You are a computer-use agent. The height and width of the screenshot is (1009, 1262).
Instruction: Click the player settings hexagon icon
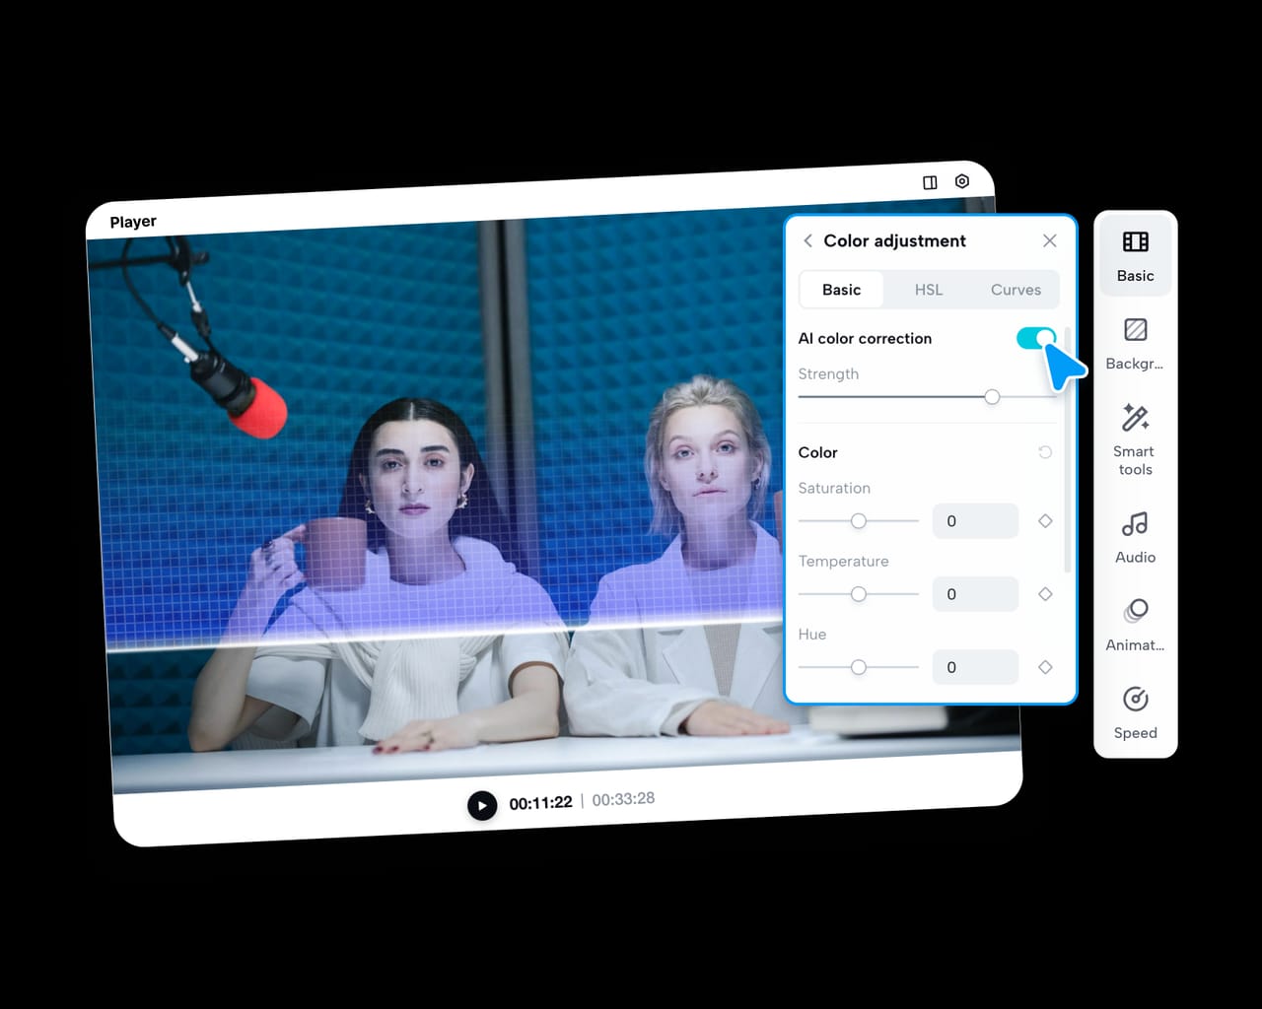click(962, 181)
